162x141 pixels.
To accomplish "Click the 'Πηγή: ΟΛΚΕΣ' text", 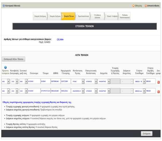I will 45,42.
